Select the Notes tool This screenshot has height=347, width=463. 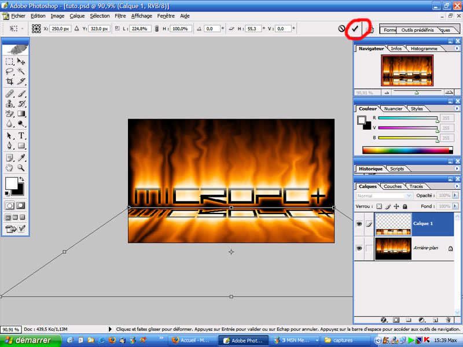(x=9, y=158)
